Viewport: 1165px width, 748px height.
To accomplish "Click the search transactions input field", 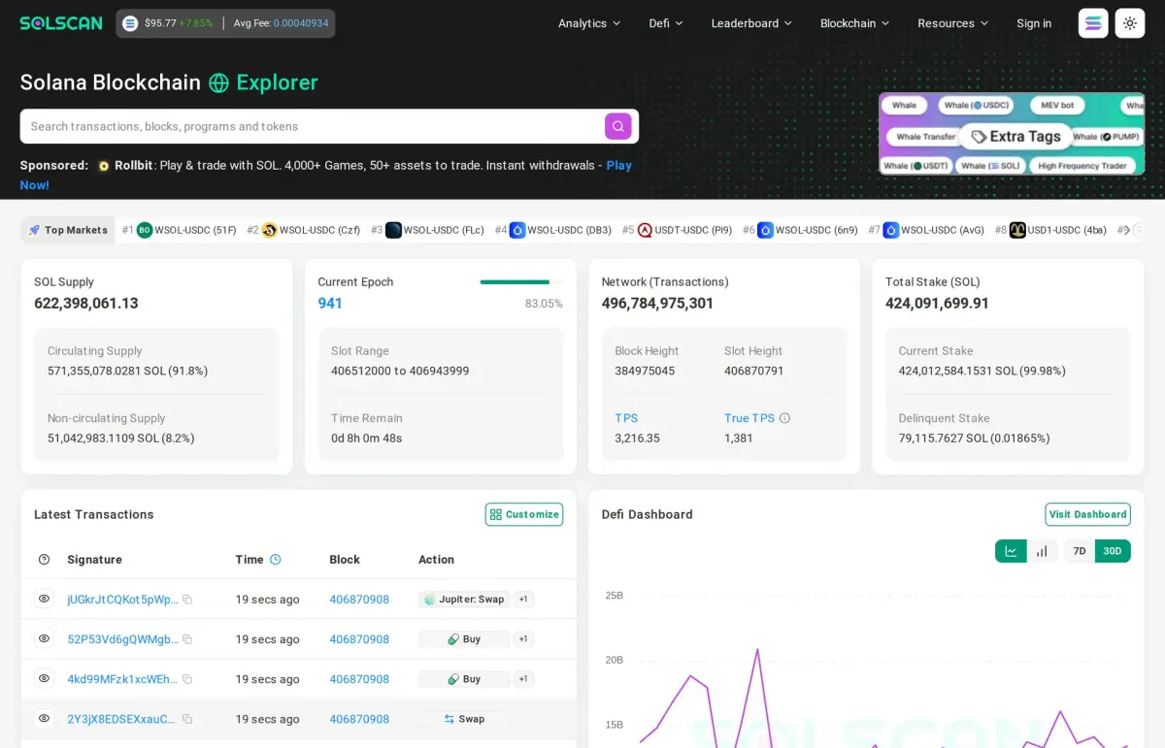I will coord(316,126).
